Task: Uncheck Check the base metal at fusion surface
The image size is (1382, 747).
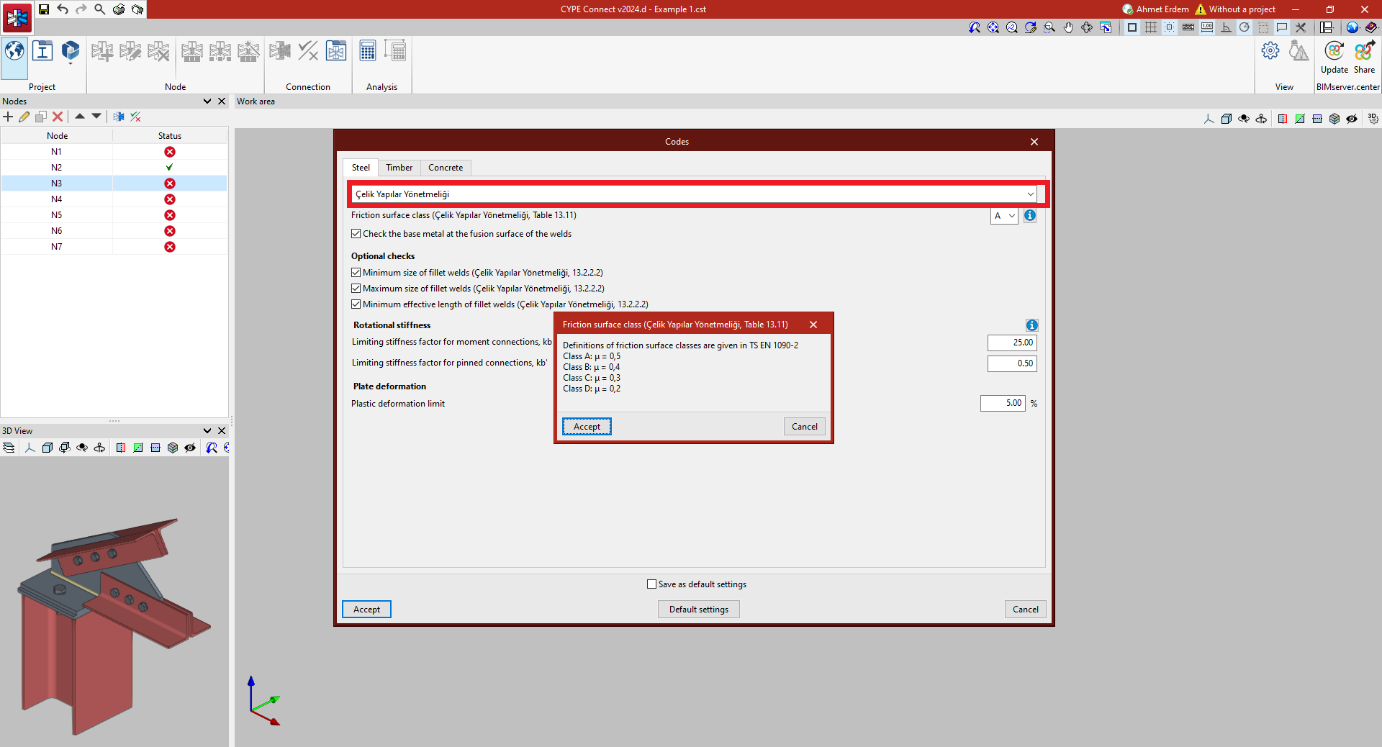Action: [x=356, y=234]
